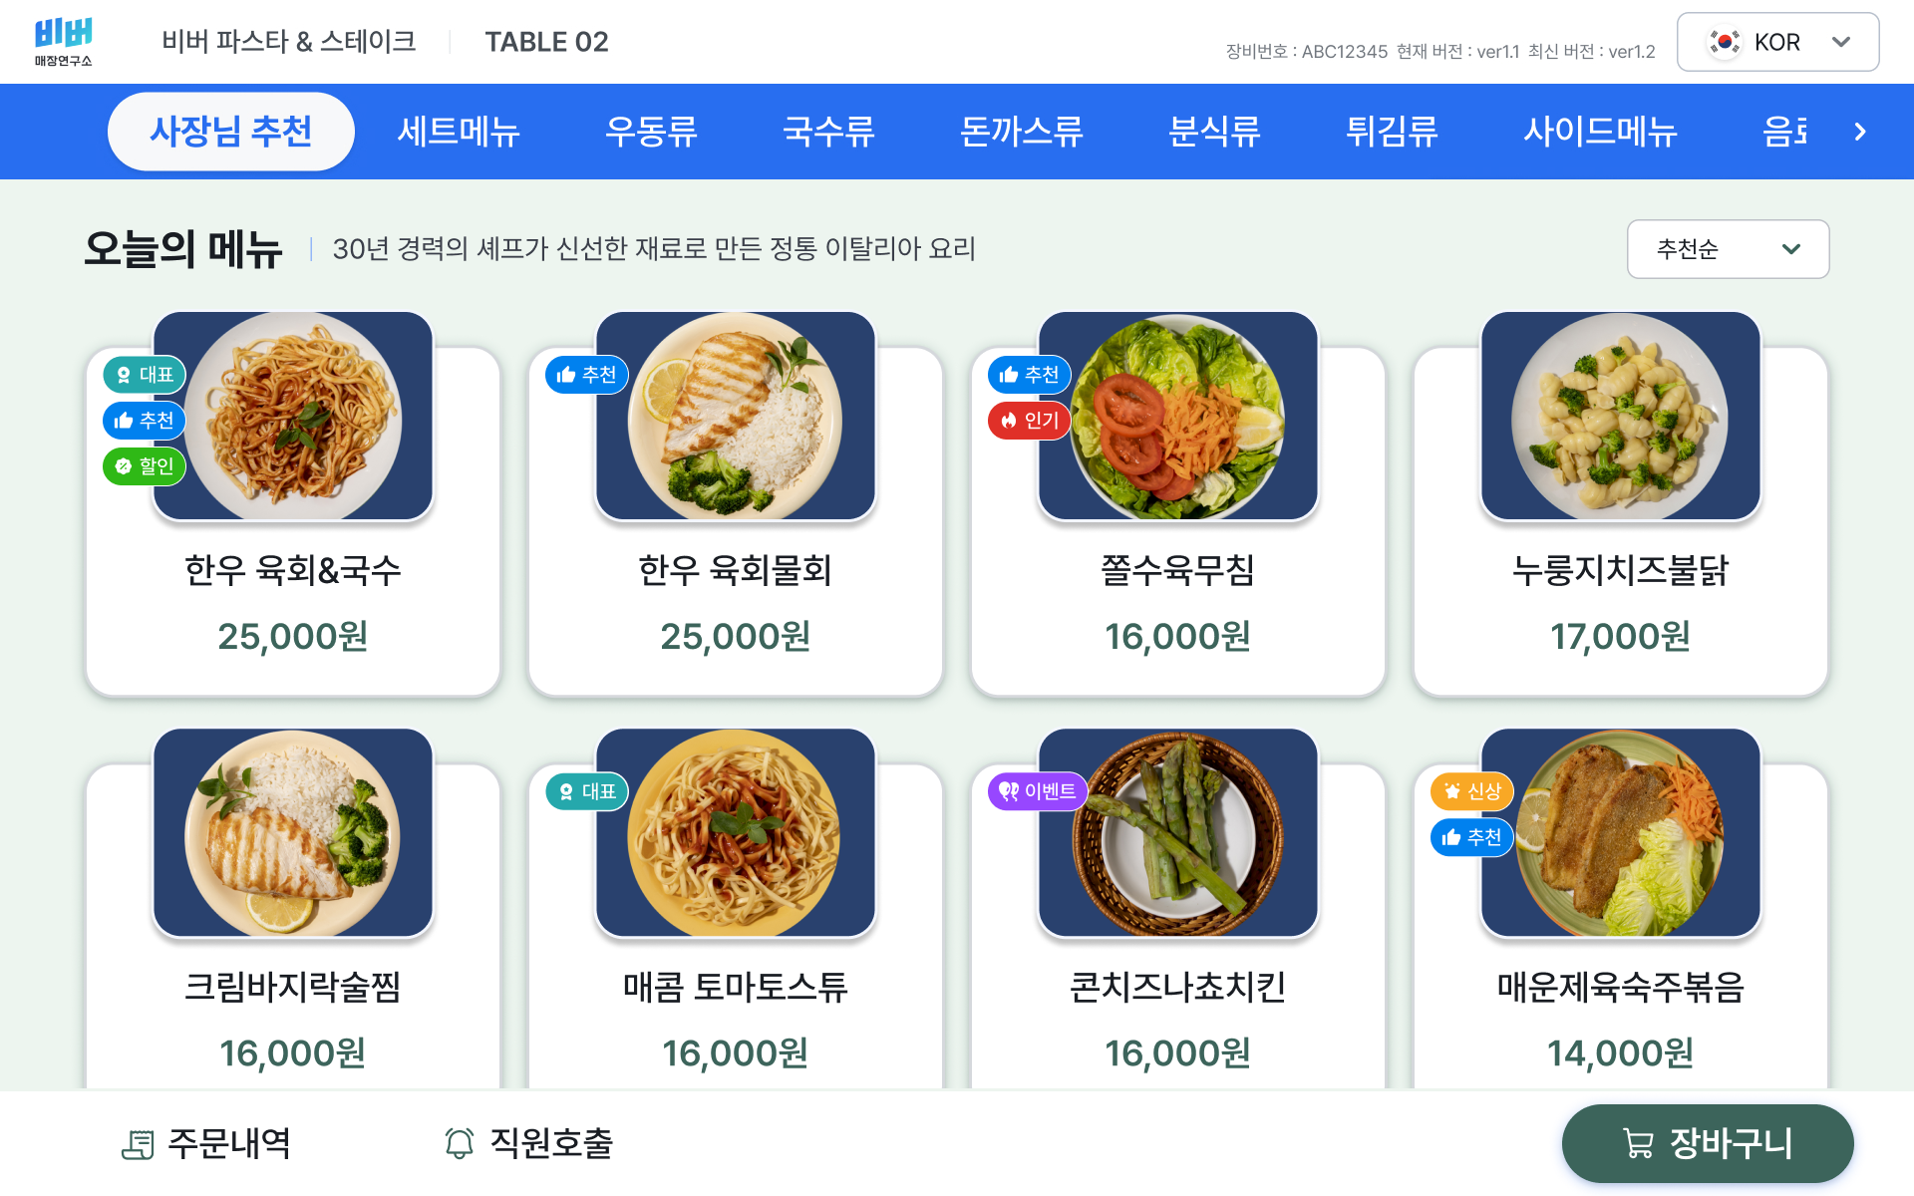Select the 돈까스류 category tab
Image resolution: width=1914 pixels, height=1196 pixels.
[1020, 131]
